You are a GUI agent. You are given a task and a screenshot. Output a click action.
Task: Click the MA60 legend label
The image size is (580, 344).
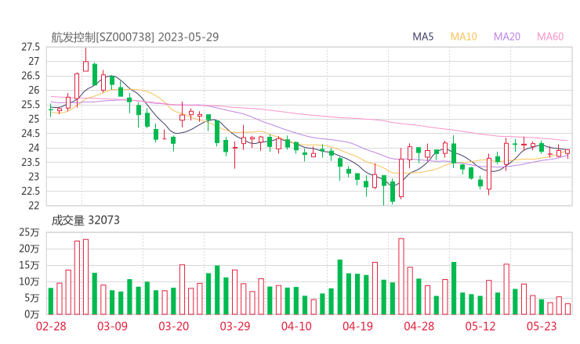pos(550,37)
